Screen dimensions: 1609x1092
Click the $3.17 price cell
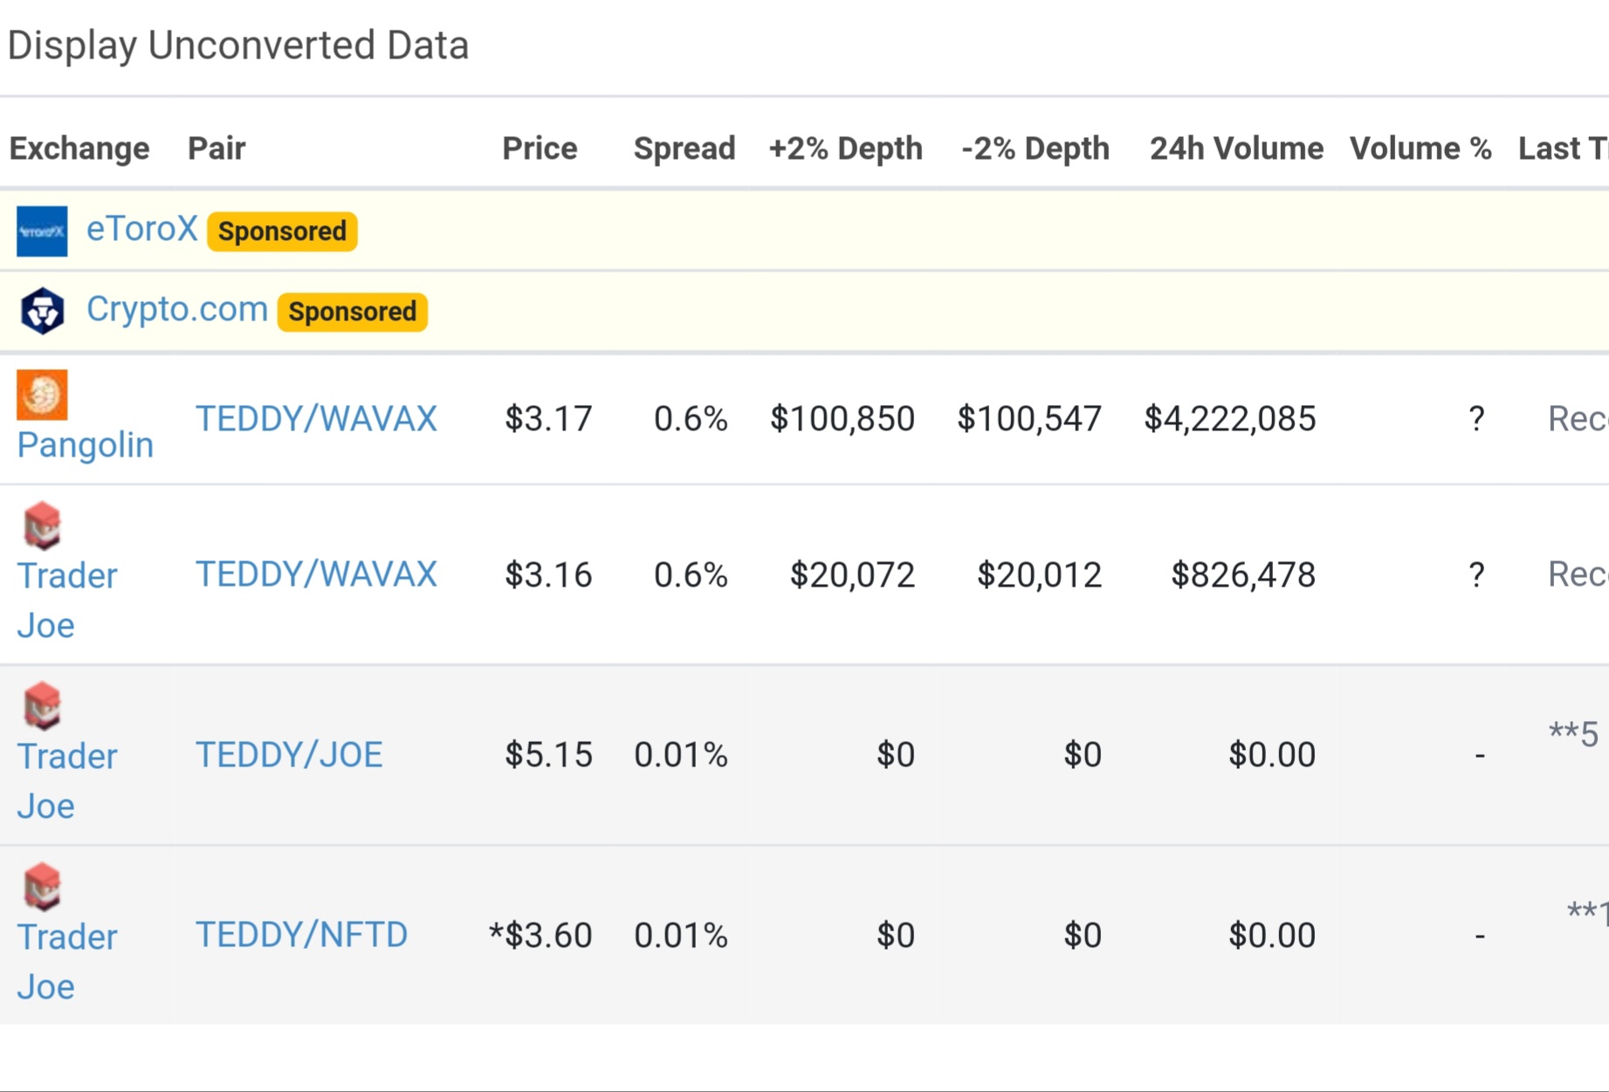point(548,419)
